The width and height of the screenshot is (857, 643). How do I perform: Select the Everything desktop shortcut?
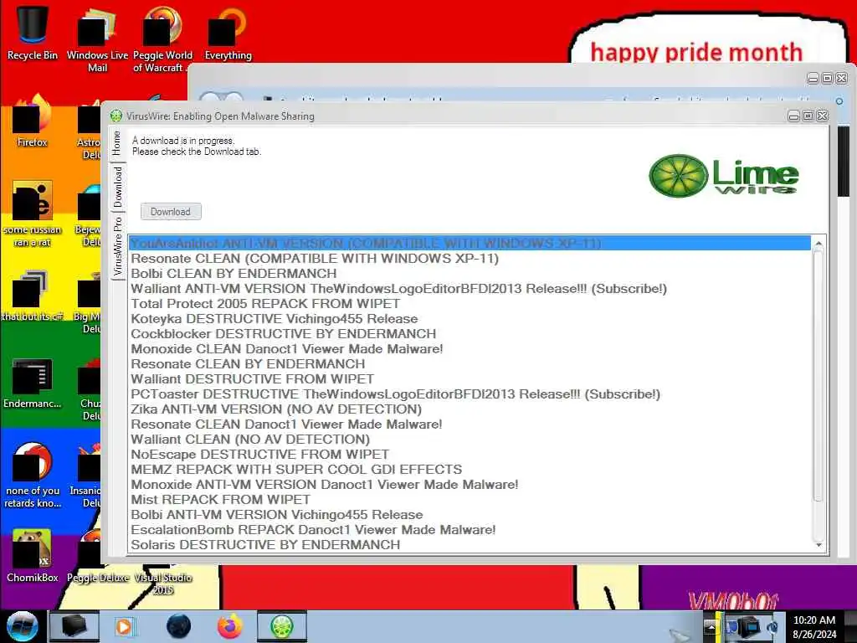(x=228, y=32)
